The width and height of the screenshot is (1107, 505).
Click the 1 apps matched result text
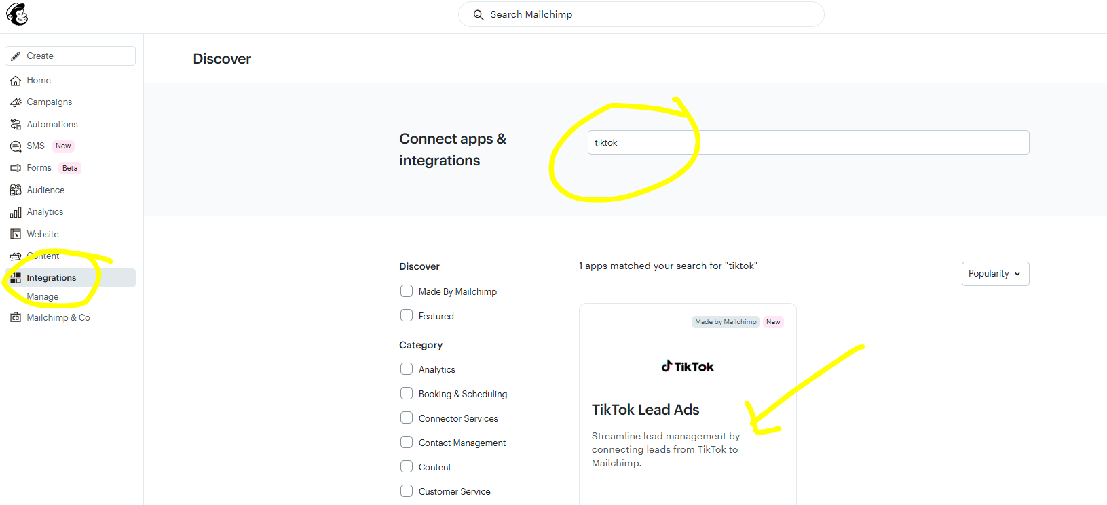(x=668, y=266)
